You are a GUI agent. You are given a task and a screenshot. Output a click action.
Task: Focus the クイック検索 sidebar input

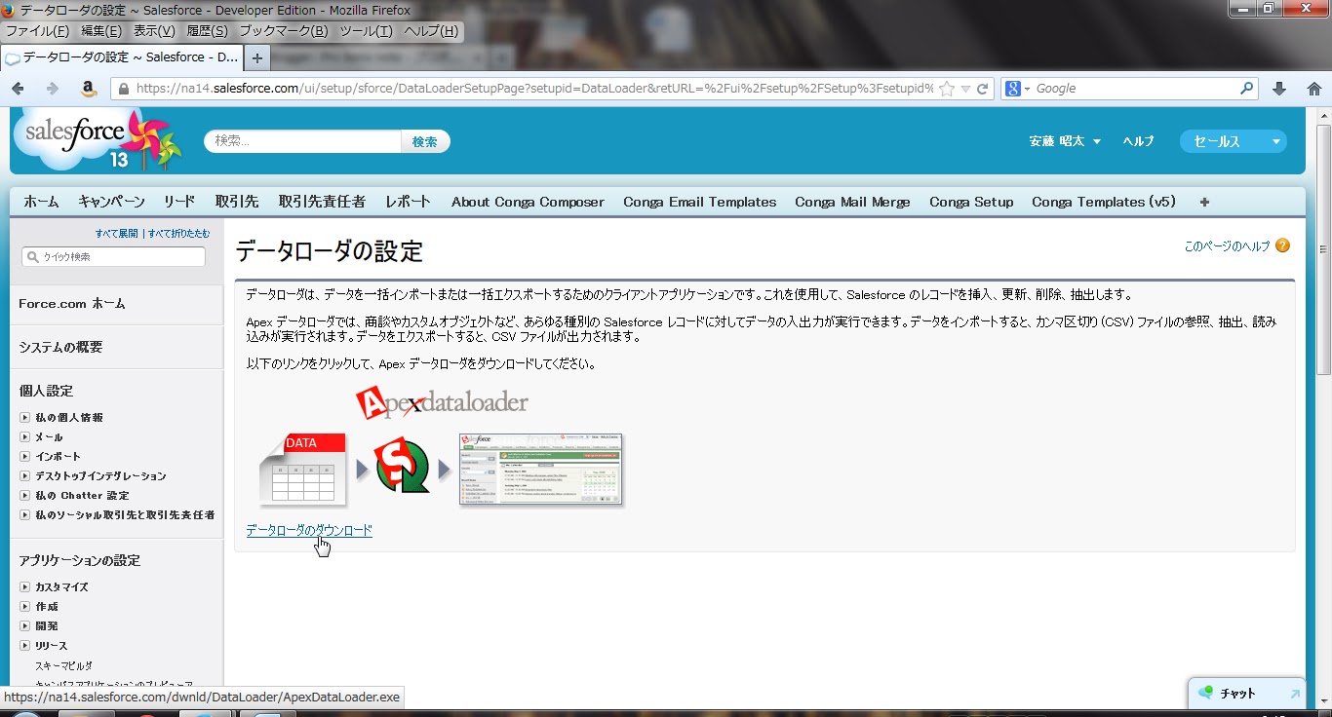tap(113, 257)
